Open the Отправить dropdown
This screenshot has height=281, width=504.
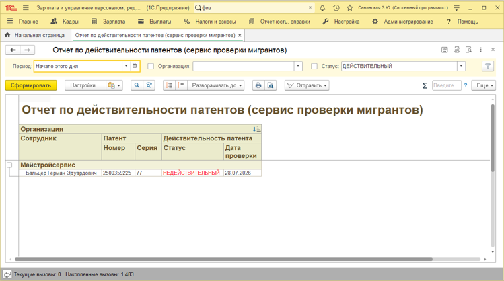(307, 85)
